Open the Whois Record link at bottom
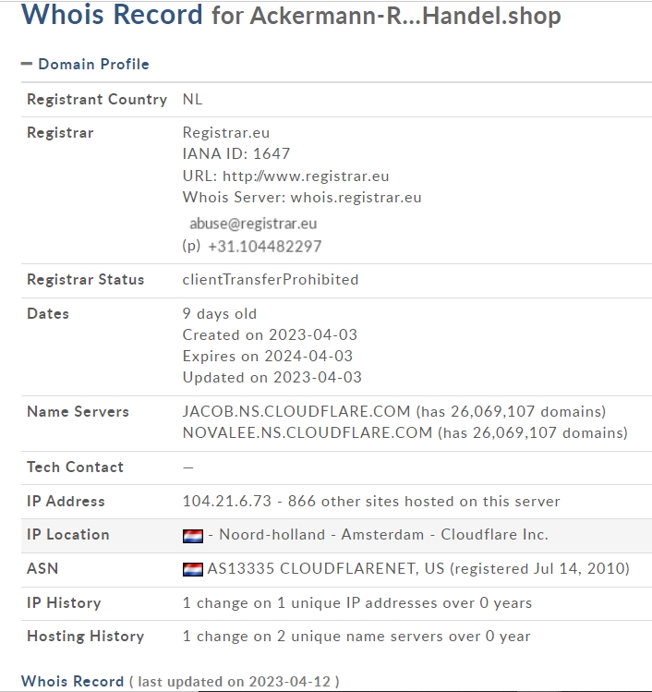 tap(72, 681)
